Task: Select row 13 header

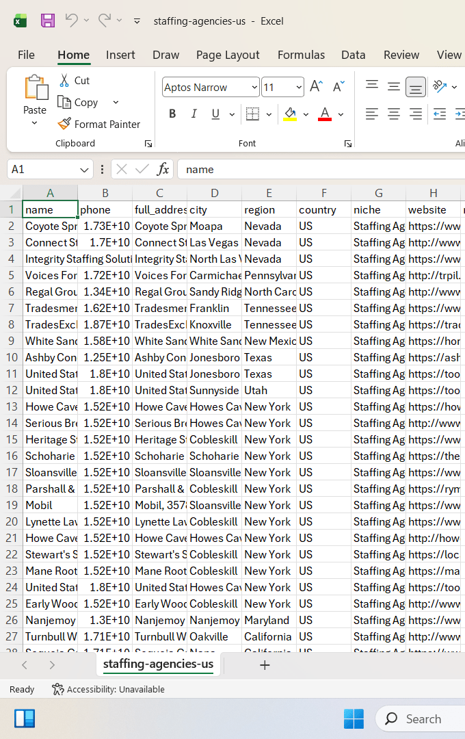Action: tap(12, 406)
